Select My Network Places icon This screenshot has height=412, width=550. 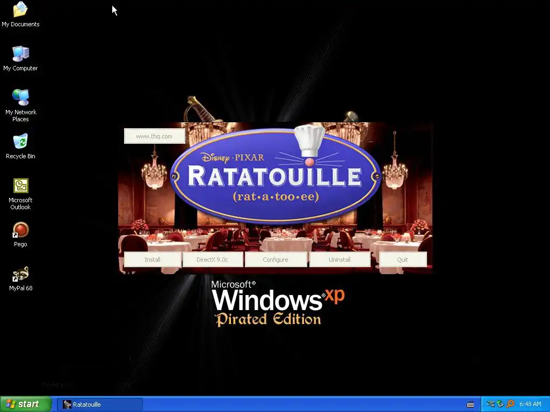20,105
